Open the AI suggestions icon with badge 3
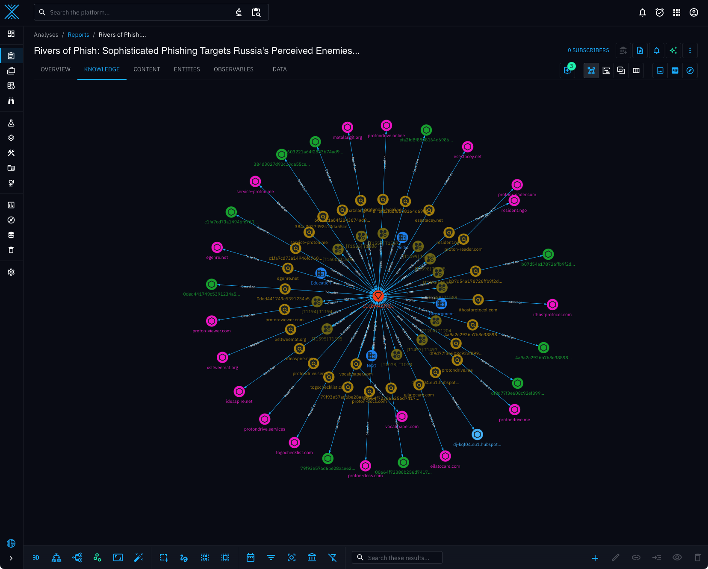The width and height of the screenshot is (708, 569). (x=567, y=70)
